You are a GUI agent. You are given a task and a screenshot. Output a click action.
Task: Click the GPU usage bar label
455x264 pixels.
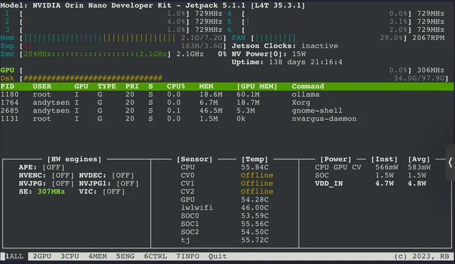7,70
